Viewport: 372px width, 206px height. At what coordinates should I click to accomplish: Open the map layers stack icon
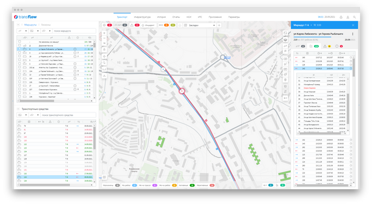(x=285, y=40)
